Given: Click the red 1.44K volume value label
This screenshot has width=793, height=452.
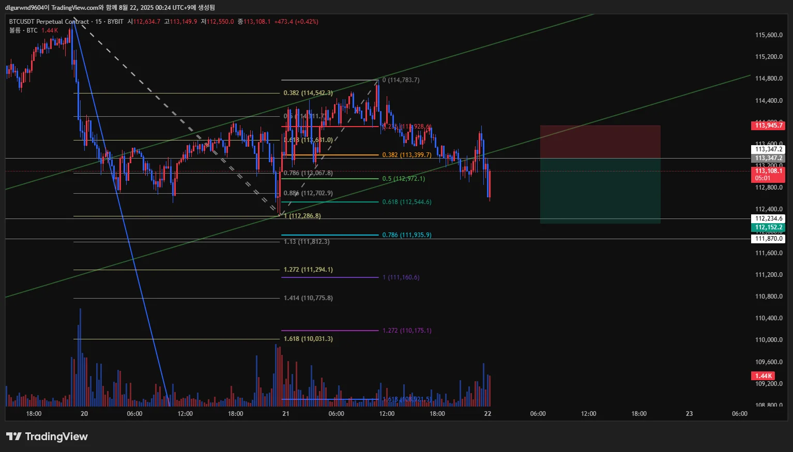Looking at the screenshot, I should point(763,376).
